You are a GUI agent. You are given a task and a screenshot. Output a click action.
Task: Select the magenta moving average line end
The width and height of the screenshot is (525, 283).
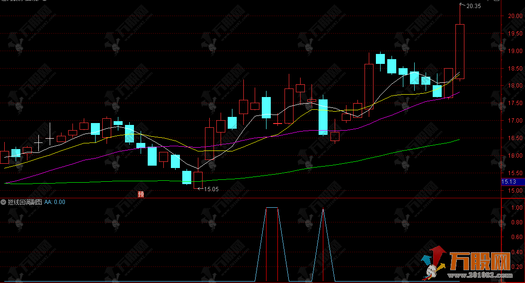[458, 93]
